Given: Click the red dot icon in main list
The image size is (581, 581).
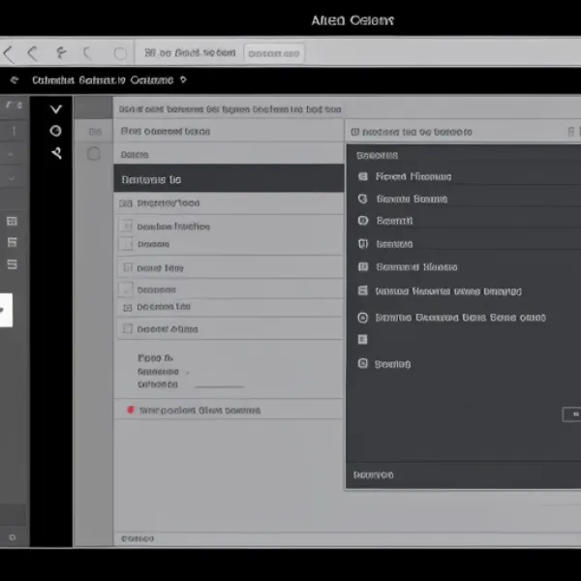Looking at the screenshot, I should point(131,411).
